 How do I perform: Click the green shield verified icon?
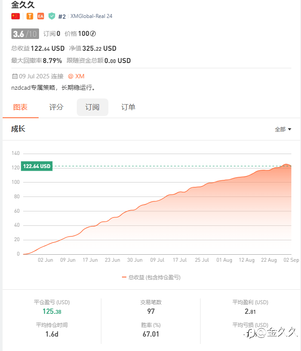click(52, 16)
